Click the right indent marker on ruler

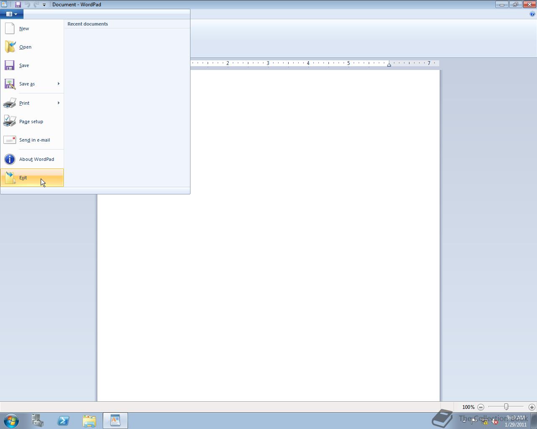coord(389,64)
